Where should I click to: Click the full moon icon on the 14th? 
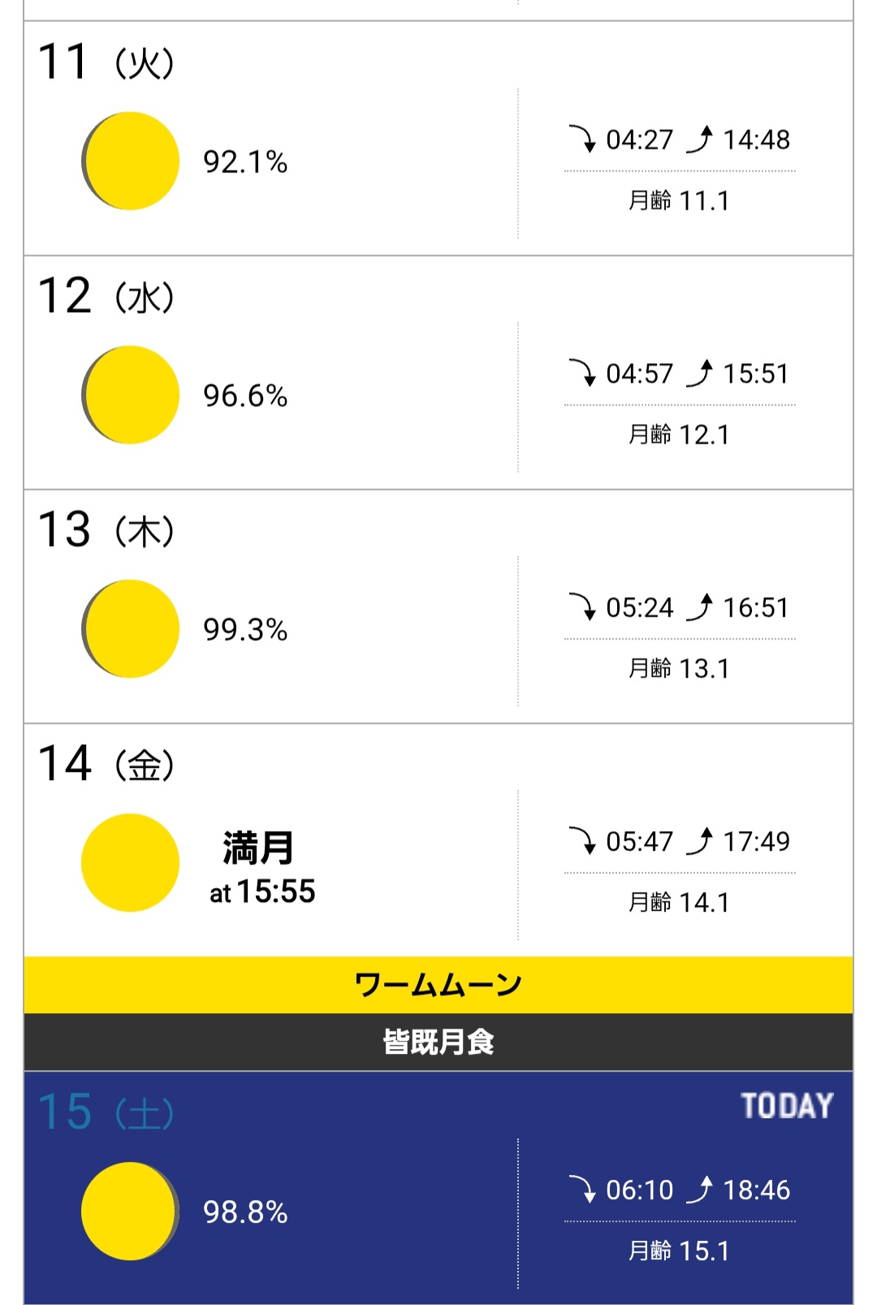[x=130, y=863]
